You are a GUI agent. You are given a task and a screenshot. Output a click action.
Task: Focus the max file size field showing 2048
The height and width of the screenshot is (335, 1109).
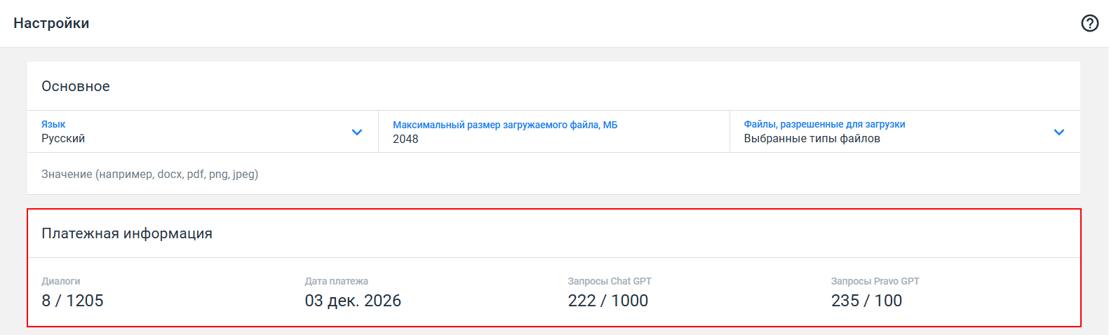tap(405, 139)
